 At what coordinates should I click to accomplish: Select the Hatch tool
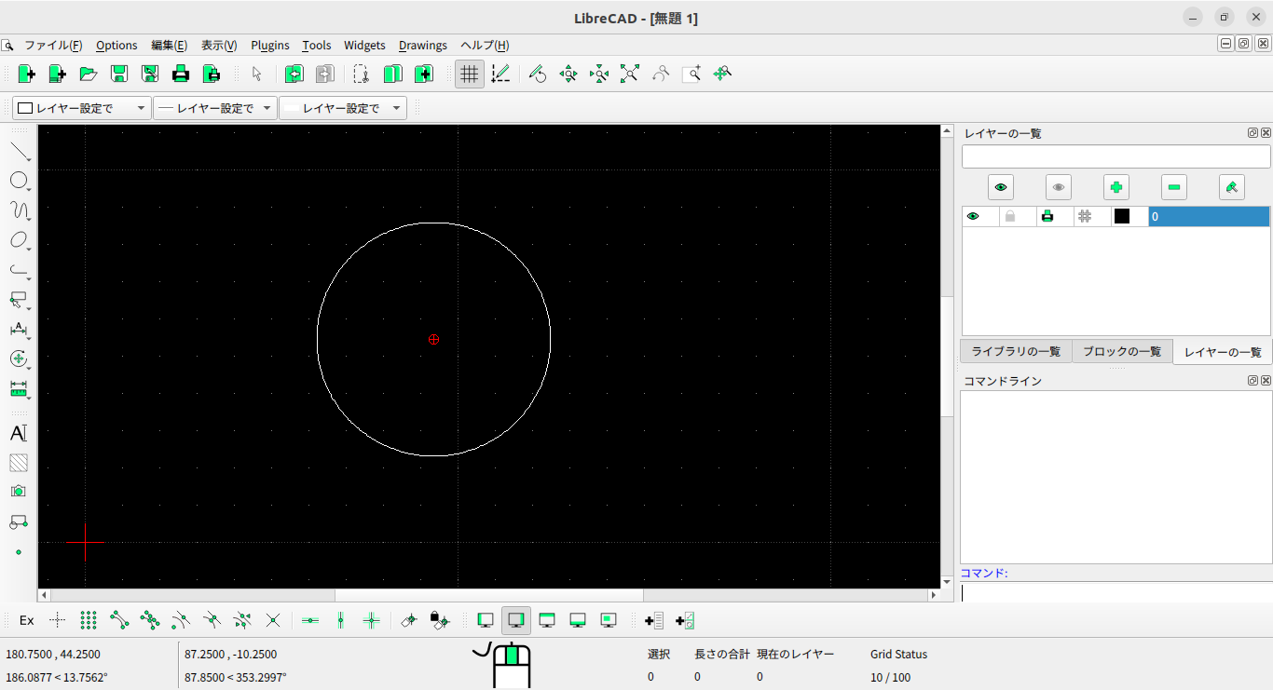point(18,463)
